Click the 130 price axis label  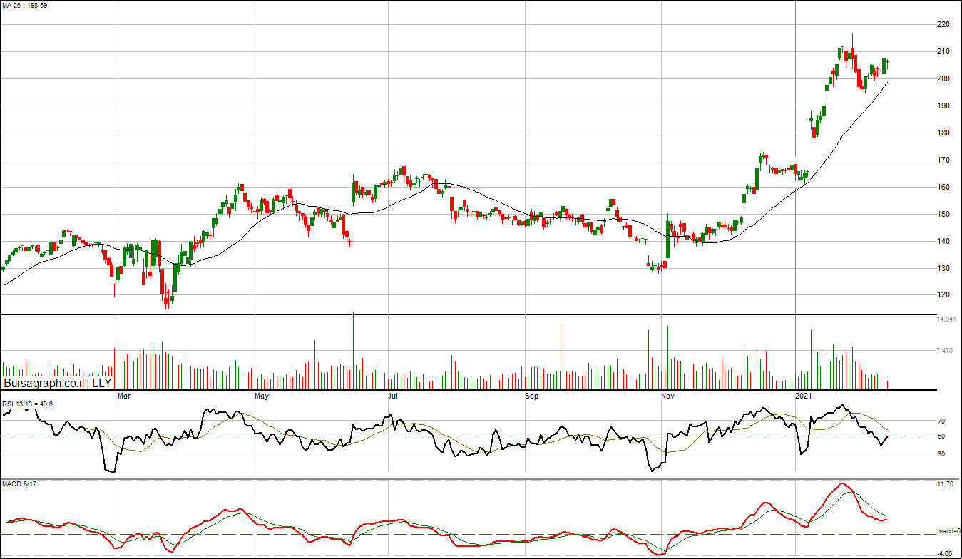pos(943,268)
